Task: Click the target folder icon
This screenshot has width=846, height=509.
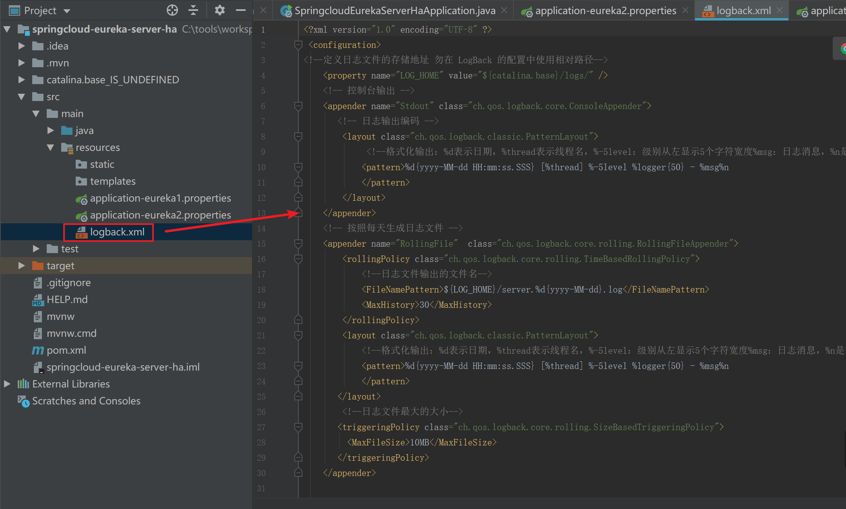Action: [38, 266]
